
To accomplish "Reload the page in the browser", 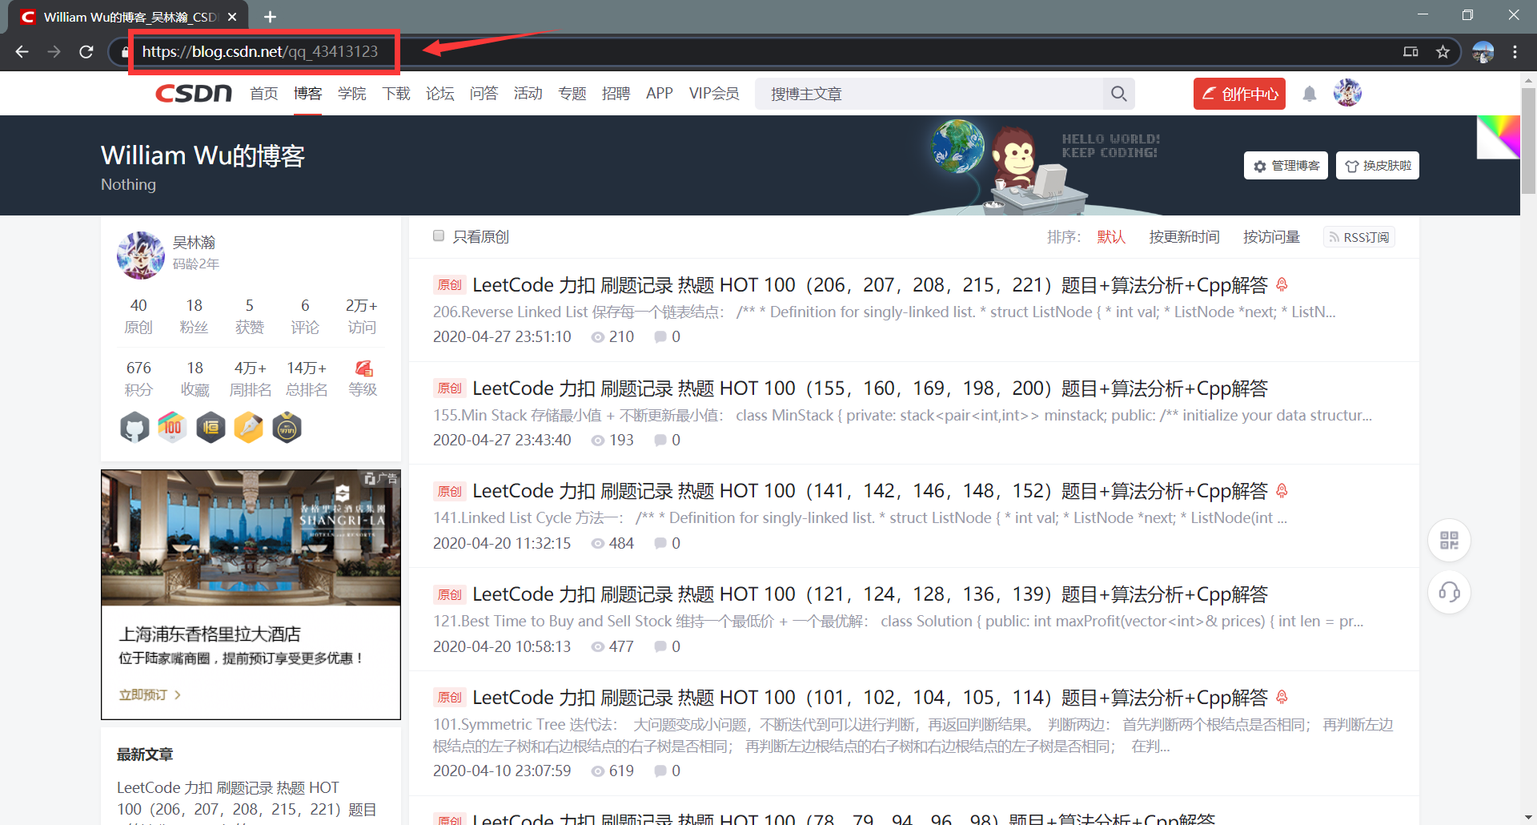I will click(x=86, y=52).
